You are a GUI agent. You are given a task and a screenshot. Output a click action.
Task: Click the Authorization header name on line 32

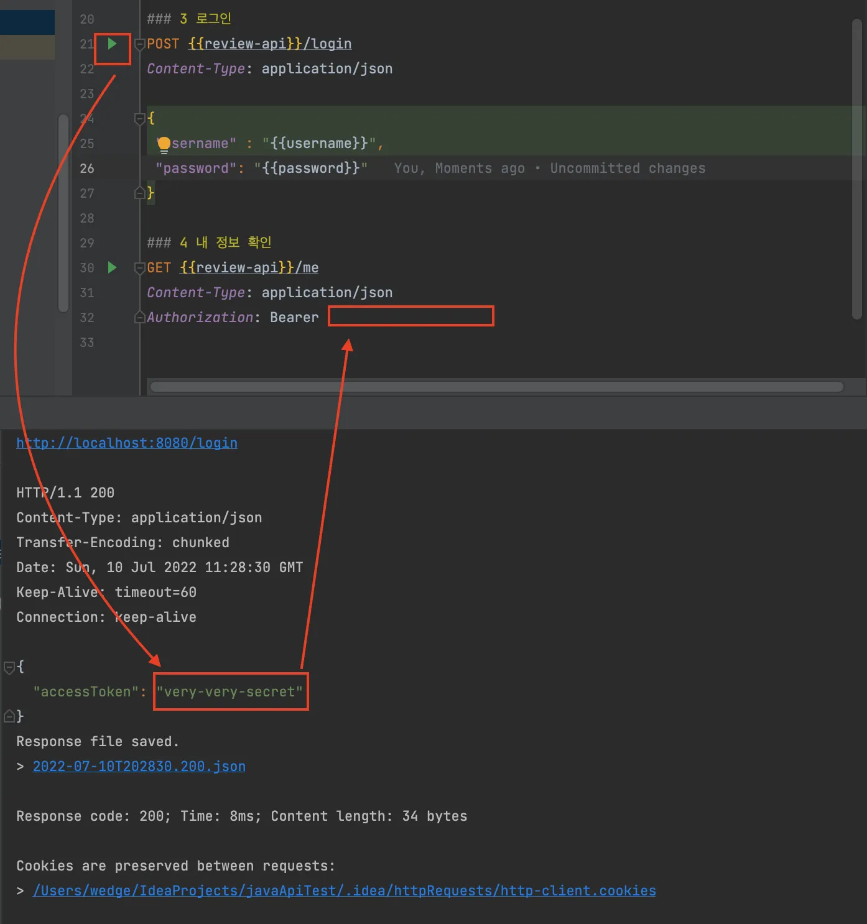click(200, 317)
